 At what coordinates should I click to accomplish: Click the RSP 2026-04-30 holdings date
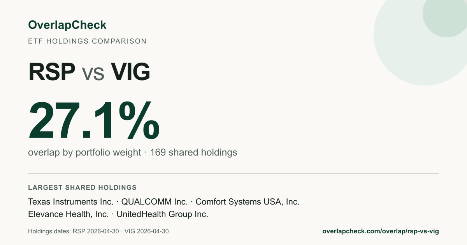point(96,231)
